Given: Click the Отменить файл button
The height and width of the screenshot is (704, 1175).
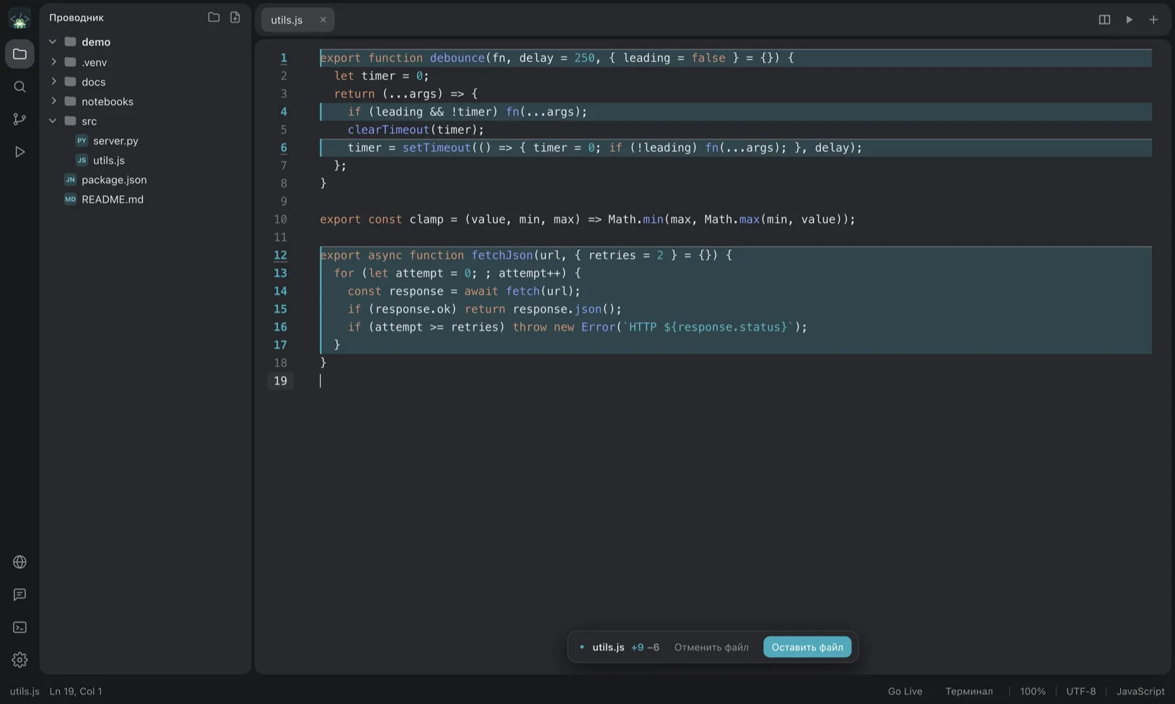Looking at the screenshot, I should pyautogui.click(x=711, y=647).
